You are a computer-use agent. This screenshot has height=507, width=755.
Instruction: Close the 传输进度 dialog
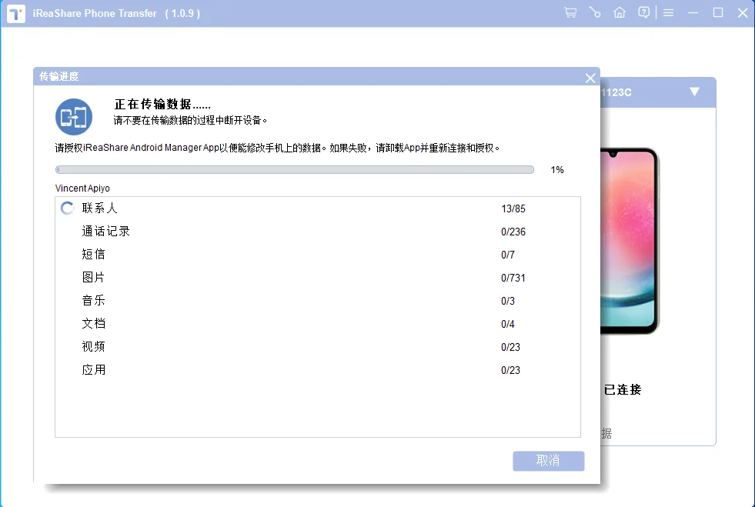point(590,77)
